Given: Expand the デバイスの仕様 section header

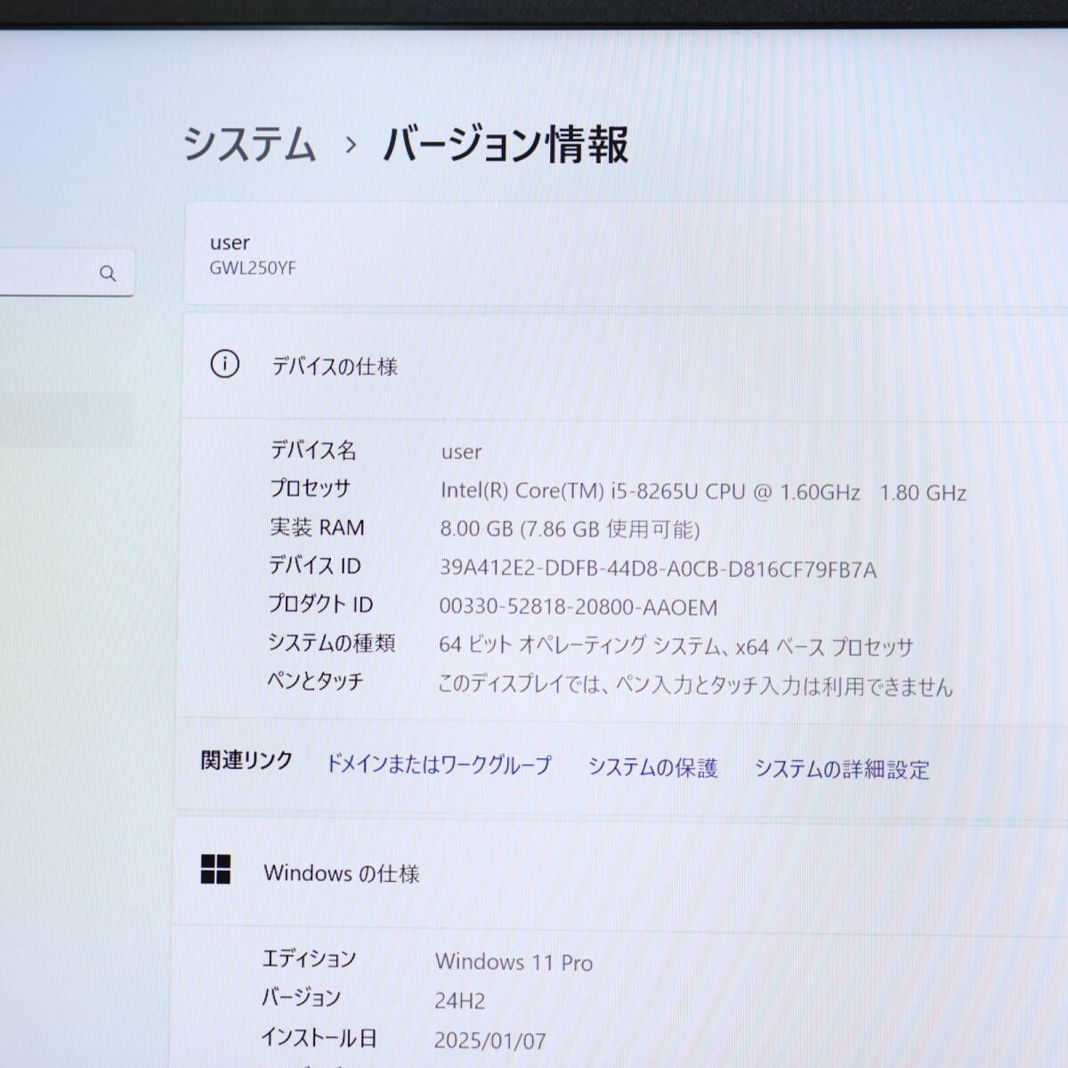Looking at the screenshot, I should [x=625, y=366].
